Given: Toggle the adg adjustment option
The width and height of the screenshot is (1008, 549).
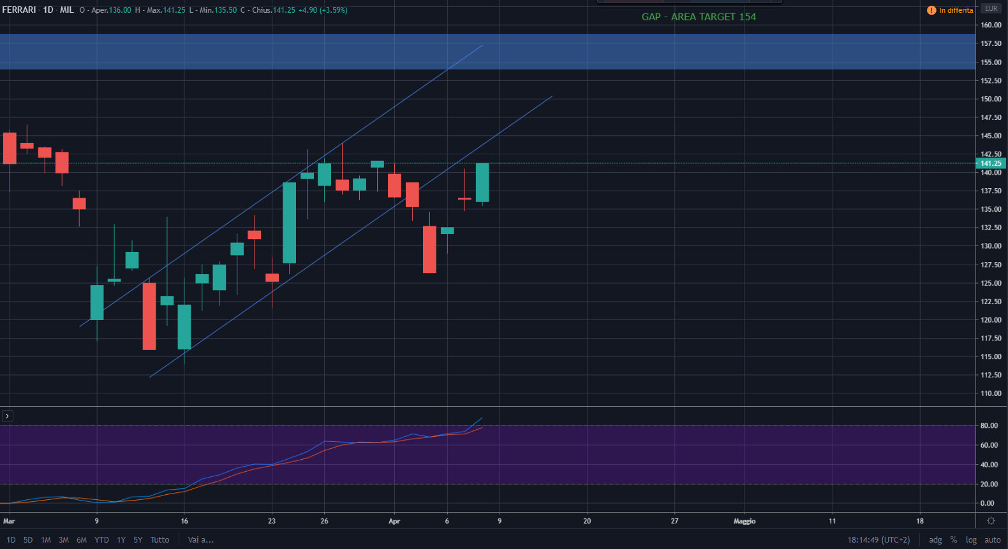Looking at the screenshot, I should point(935,540).
